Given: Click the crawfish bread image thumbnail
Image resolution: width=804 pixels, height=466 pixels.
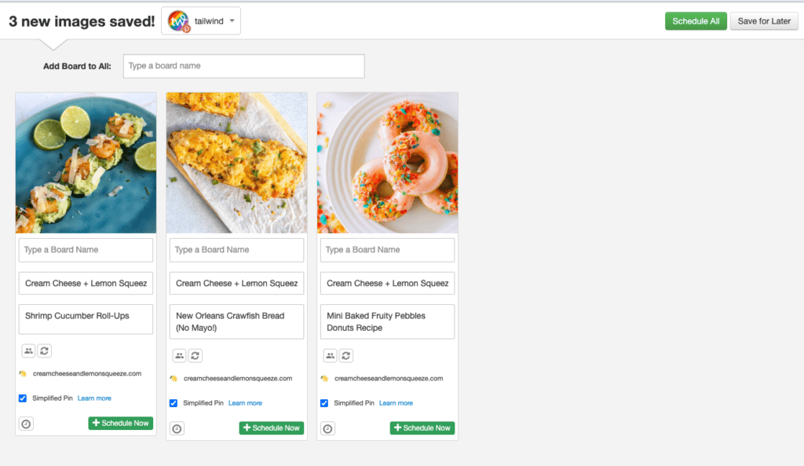Looking at the screenshot, I should tap(237, 163).
